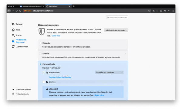Open the 'En todas las ventanas' dropdown
The width and height of the screenshot is (182, 109).
pos(109,72)
